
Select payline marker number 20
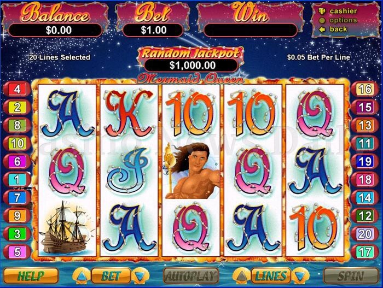(365, 233)
